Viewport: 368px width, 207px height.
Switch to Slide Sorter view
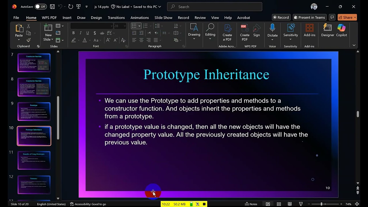pos(279,204)
